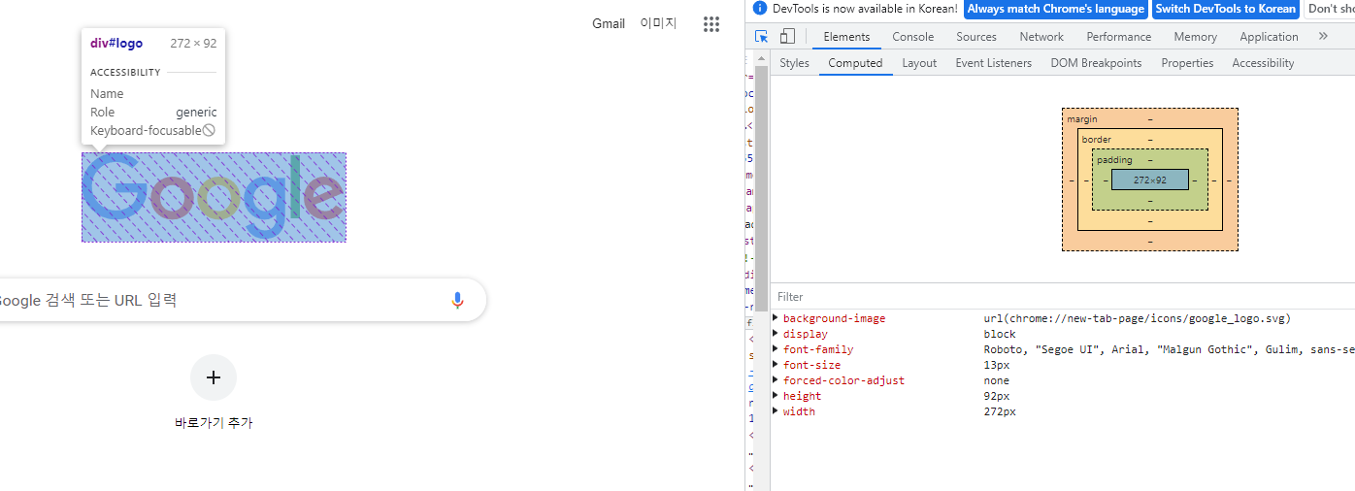Switch to the Sources tab
The image size is (1355, 491).
tap(976, 37)
